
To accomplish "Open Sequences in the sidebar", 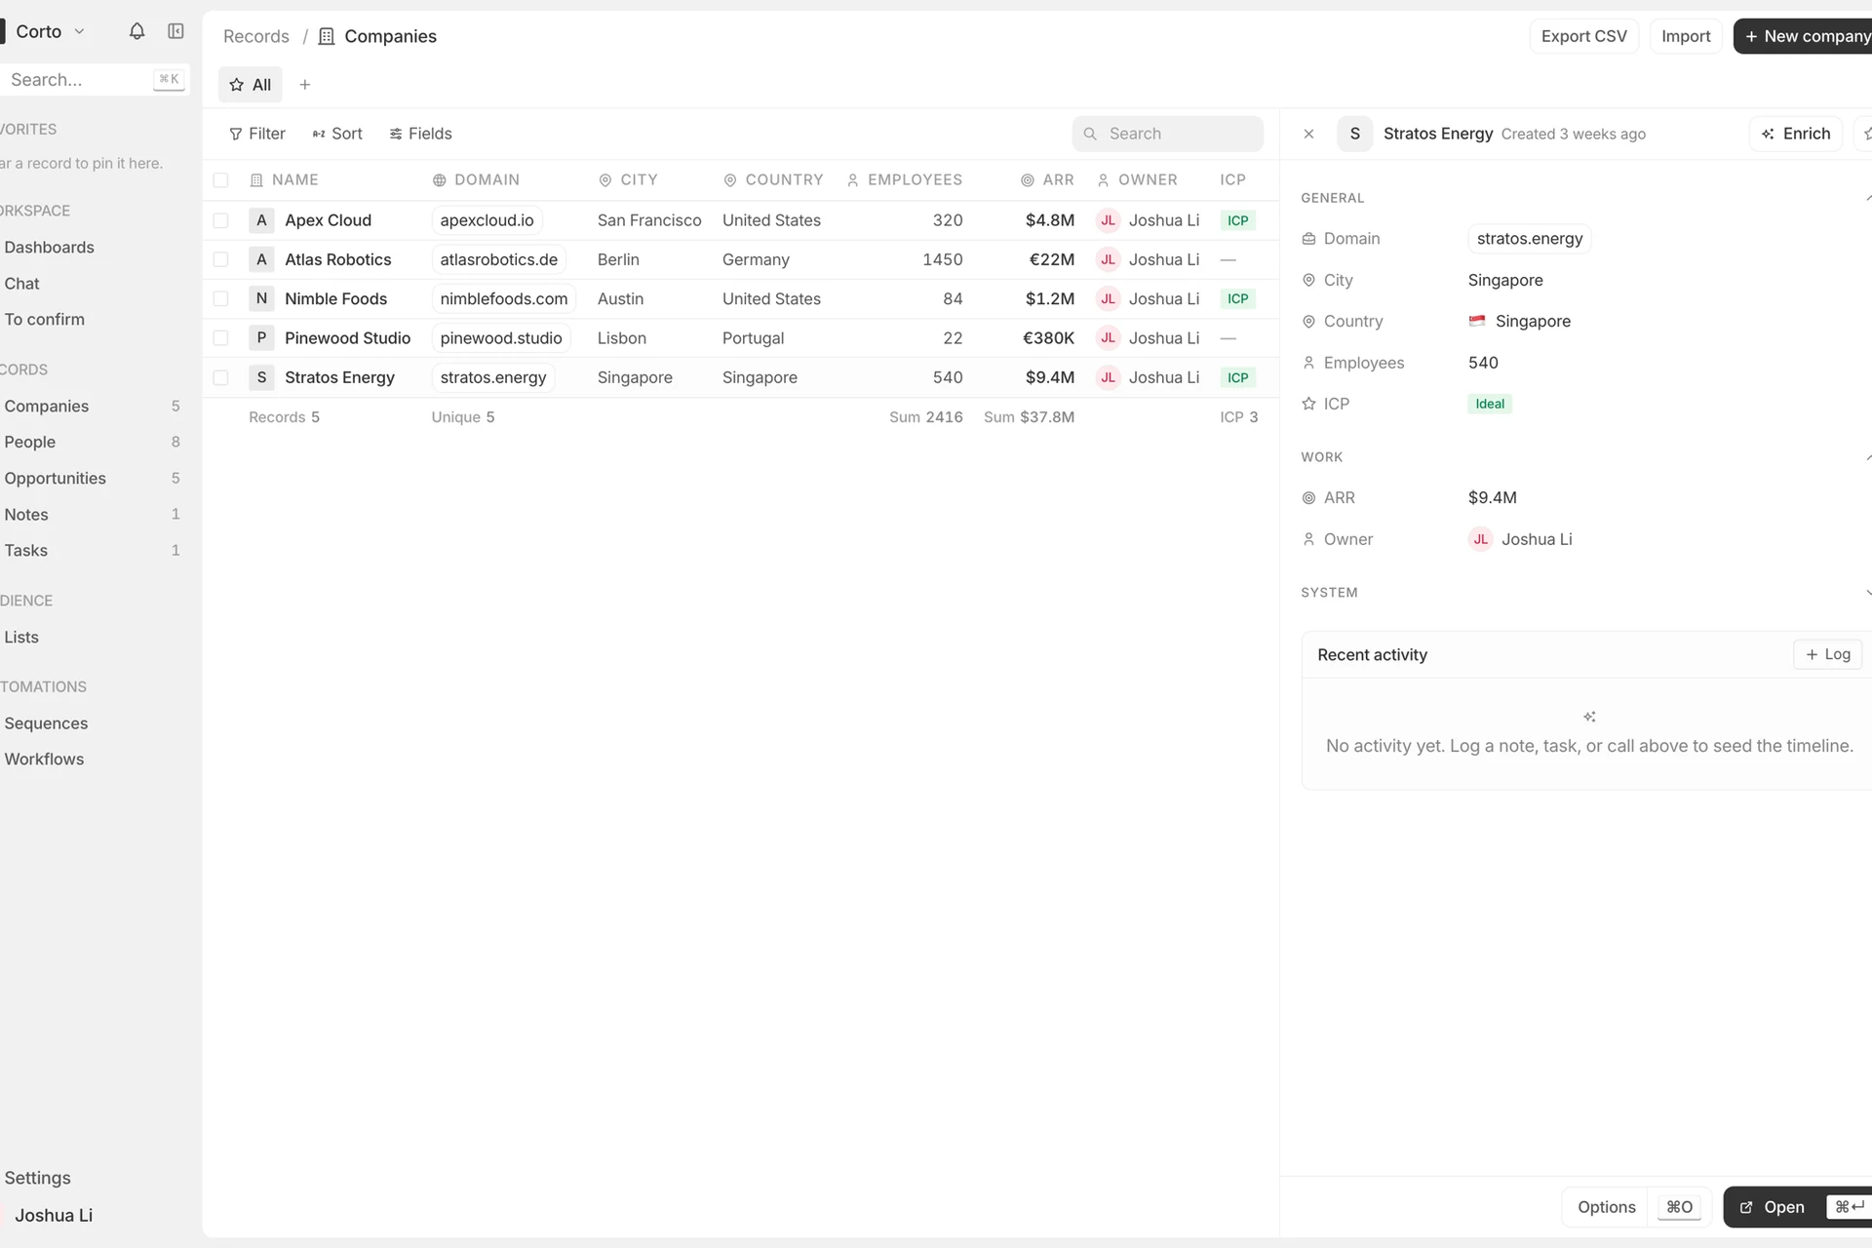I will pos(46,723).
